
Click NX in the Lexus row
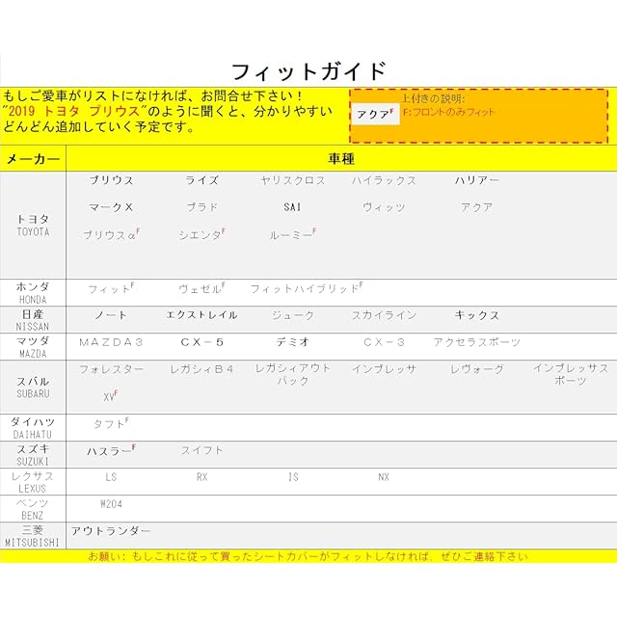384,477
